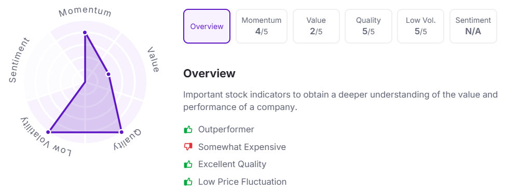This screenshot has height=192, width=505.
Task: Open the Sentiment N/A tab
Action: tap(473, 26)
